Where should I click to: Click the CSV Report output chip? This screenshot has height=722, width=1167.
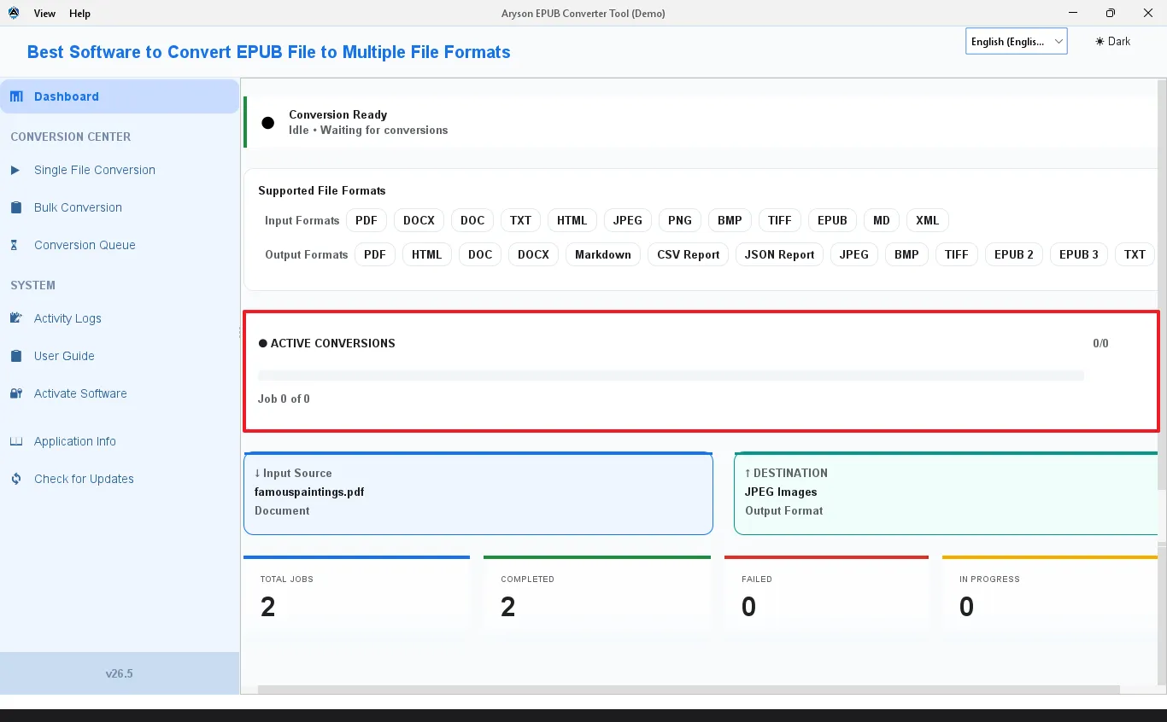tap(689, 254)
